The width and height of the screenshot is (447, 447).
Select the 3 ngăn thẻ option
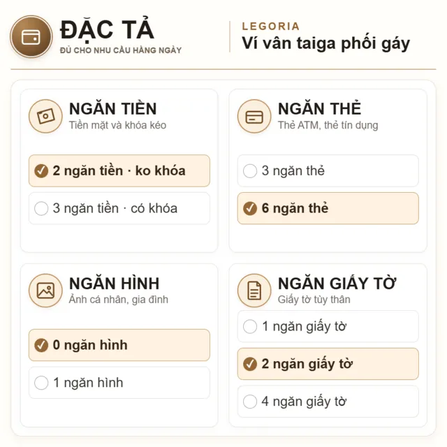point(328,170)
